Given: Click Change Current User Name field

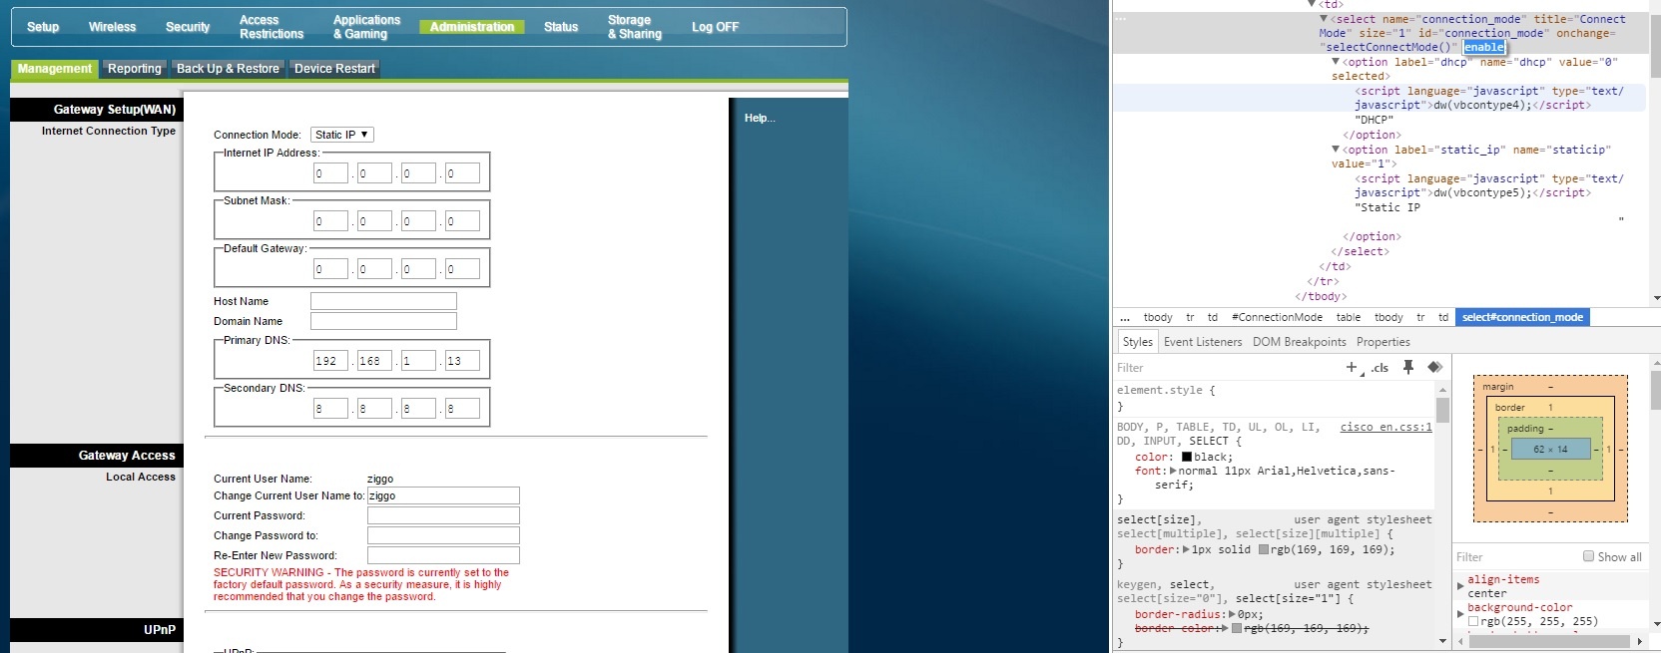Looking at the screenshot, I should [443, 495].
